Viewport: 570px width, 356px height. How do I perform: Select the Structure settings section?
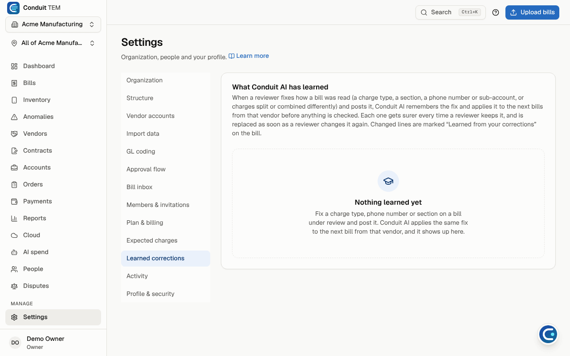click(x=166, y=98)
